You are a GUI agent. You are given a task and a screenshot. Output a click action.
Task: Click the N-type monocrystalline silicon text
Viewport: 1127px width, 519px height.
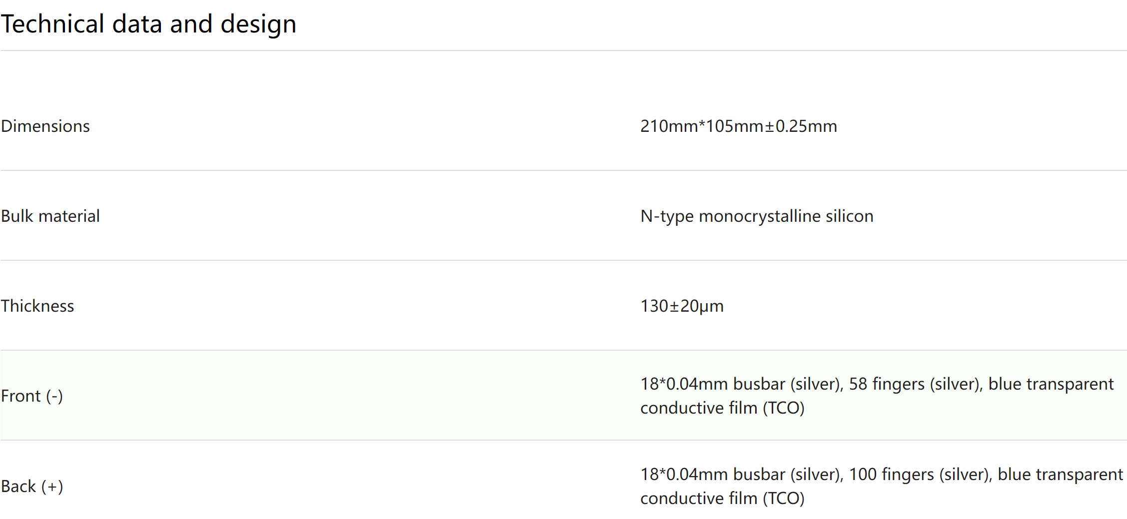click(757, 216)
